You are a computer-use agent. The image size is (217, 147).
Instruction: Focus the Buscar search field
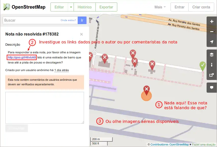point(30,20)
